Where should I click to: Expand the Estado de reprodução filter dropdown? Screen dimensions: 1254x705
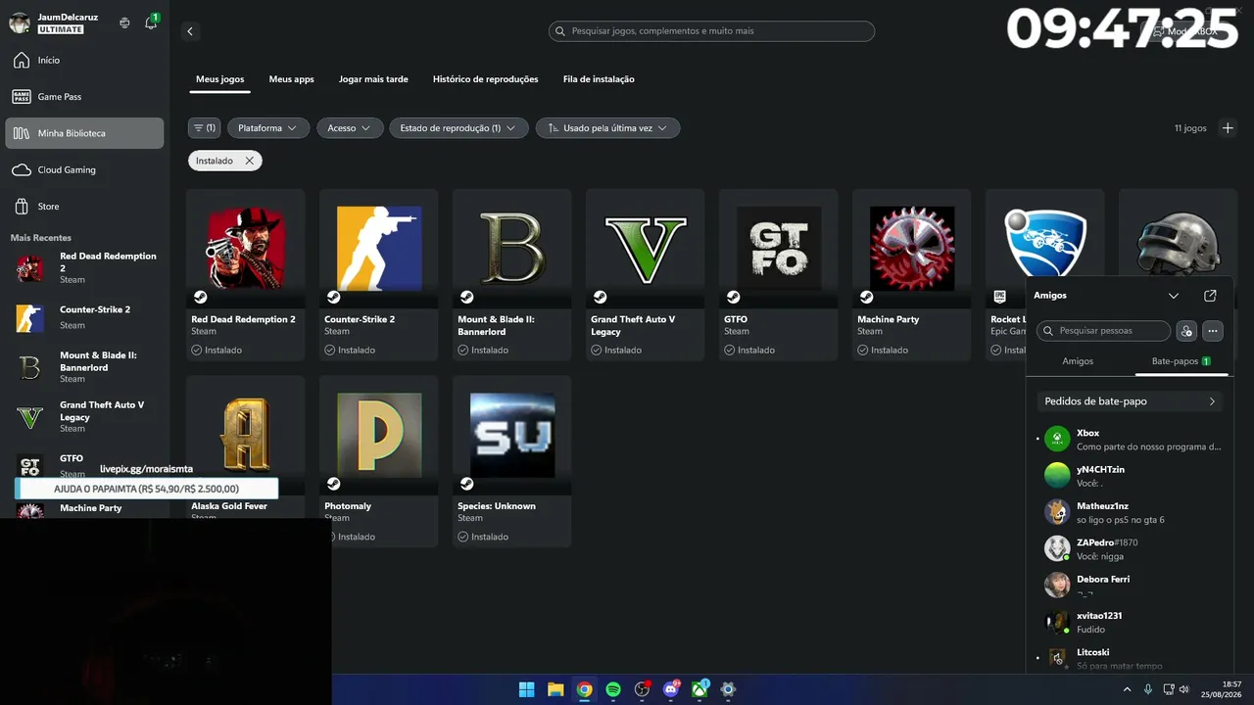pyautogui.click(x=458, y=128)
